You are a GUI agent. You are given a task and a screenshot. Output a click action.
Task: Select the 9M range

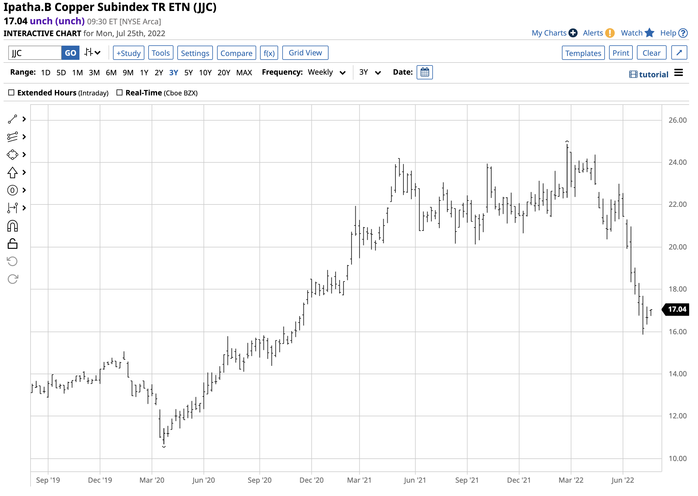tap(128, 73)
